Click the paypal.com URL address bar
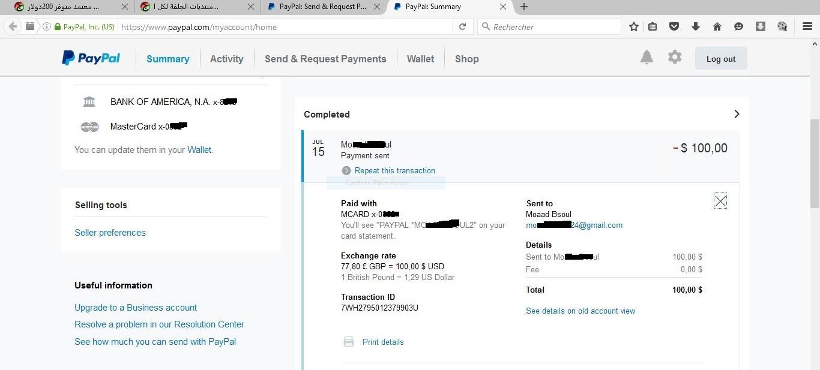The image size is (820, 370). point(285,27)
